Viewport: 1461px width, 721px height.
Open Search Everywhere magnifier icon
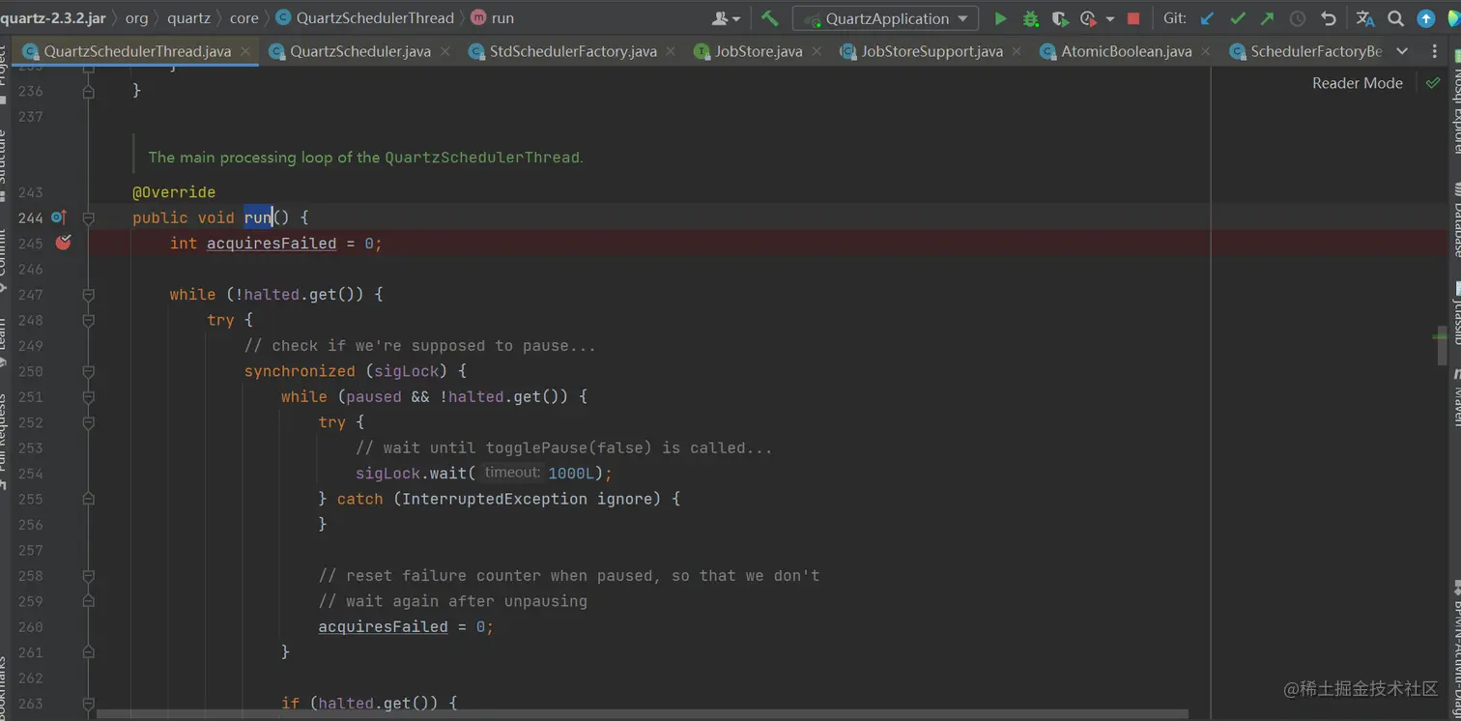(x=1395, y=18)
